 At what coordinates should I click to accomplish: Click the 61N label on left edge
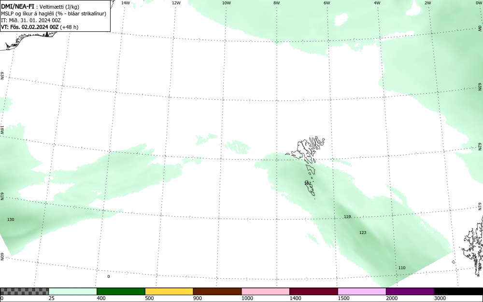2,196
